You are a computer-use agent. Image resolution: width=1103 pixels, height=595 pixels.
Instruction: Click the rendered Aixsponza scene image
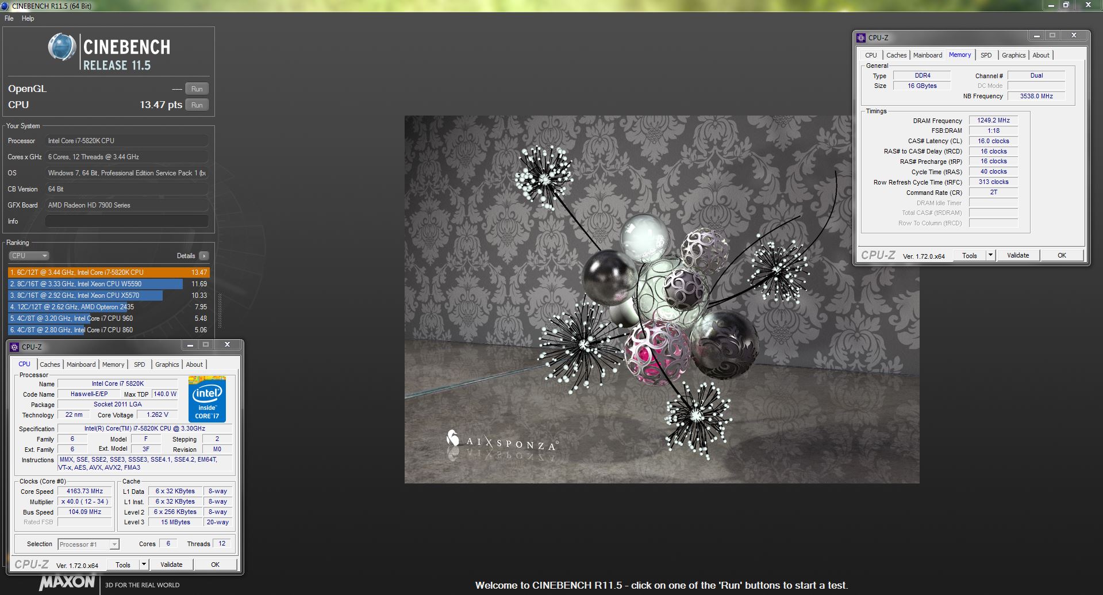click(662, 300)
